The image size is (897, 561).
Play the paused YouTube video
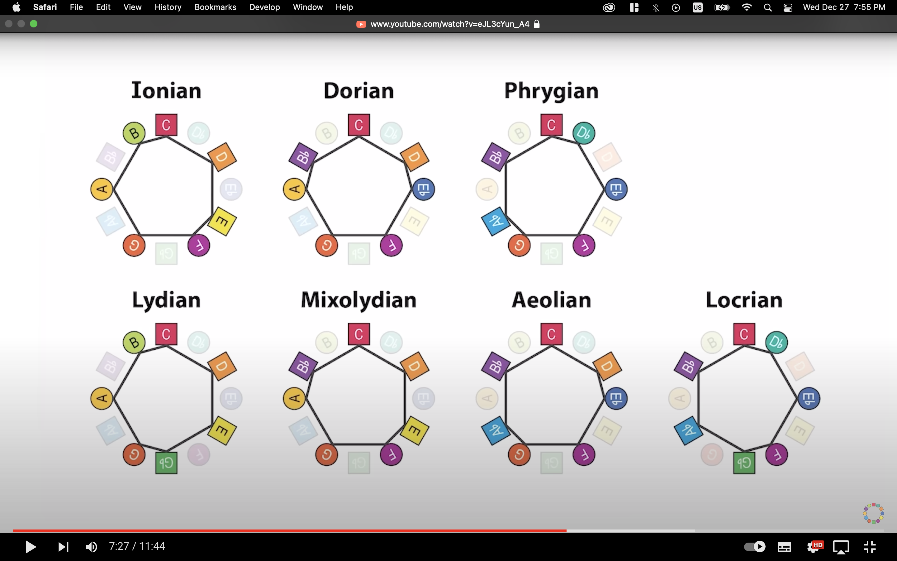[31, 547]
